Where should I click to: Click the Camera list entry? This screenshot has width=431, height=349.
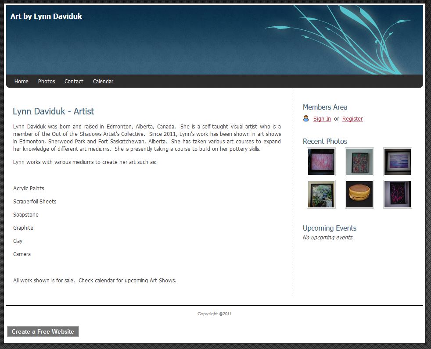(x=22, y=254)
